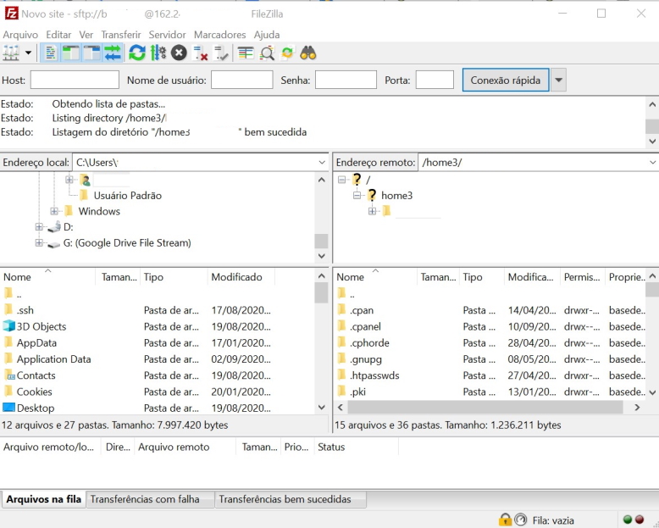Open the Ajuda menu
659x528 pixels.
tap(267, 35)
